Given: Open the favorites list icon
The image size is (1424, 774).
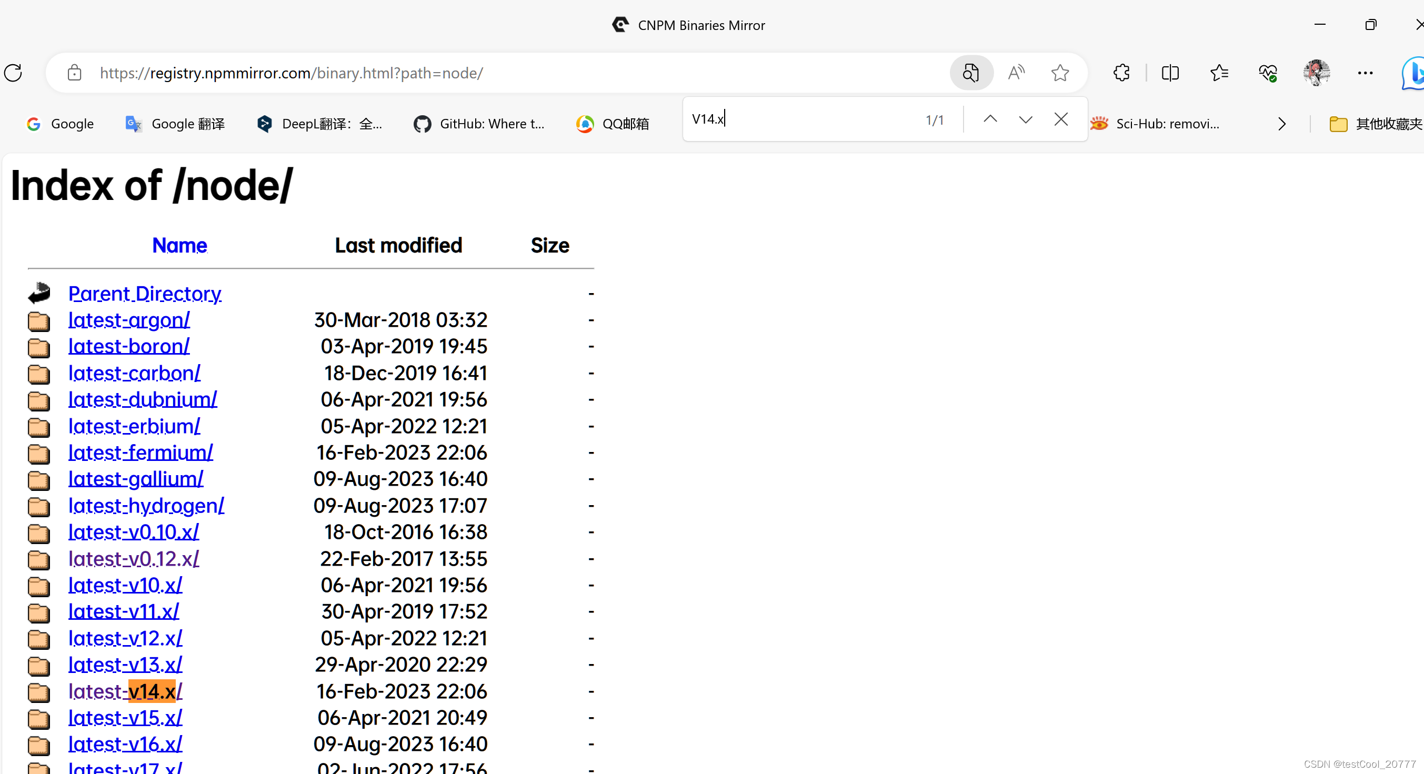Looking at the screenshot, I should point(1219,73).
